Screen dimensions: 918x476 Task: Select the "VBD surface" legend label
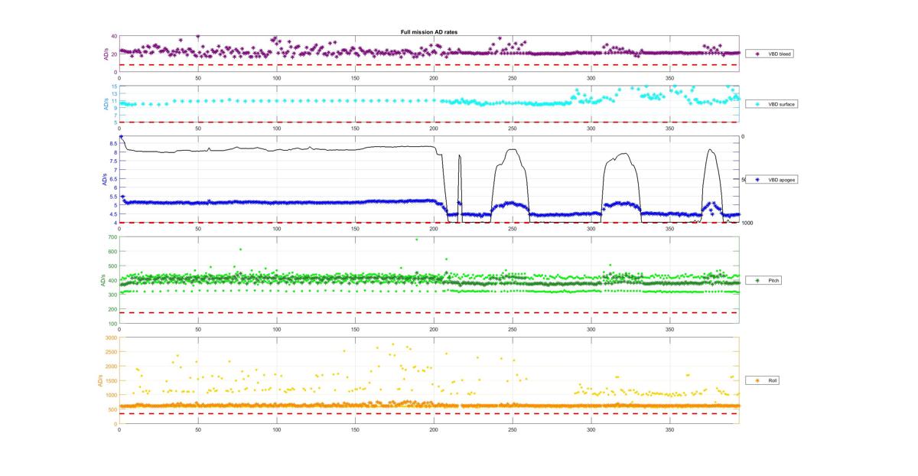[x=780, y=103]
